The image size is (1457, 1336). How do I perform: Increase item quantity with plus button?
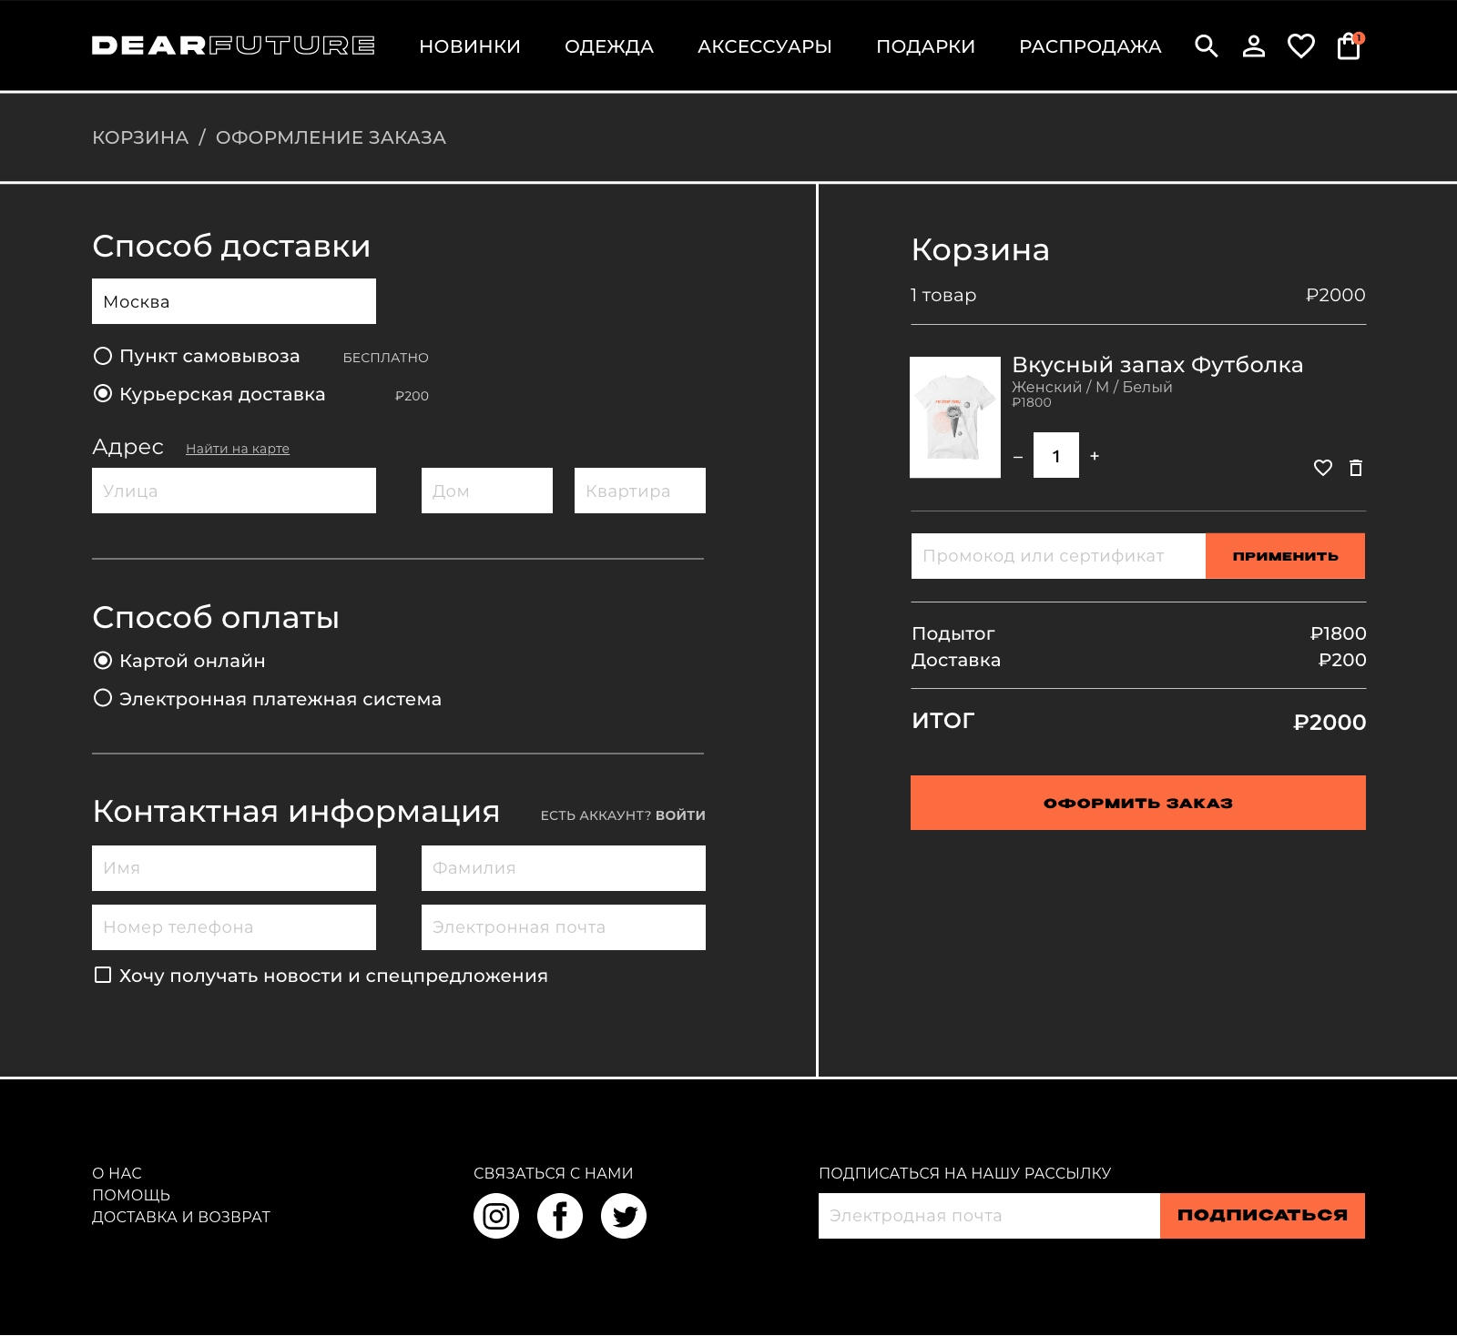click(x=1095, y=456)
